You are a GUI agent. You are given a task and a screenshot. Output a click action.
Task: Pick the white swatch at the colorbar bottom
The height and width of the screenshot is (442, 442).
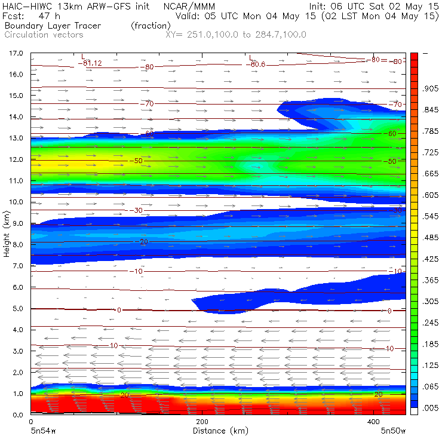[414, 412]
